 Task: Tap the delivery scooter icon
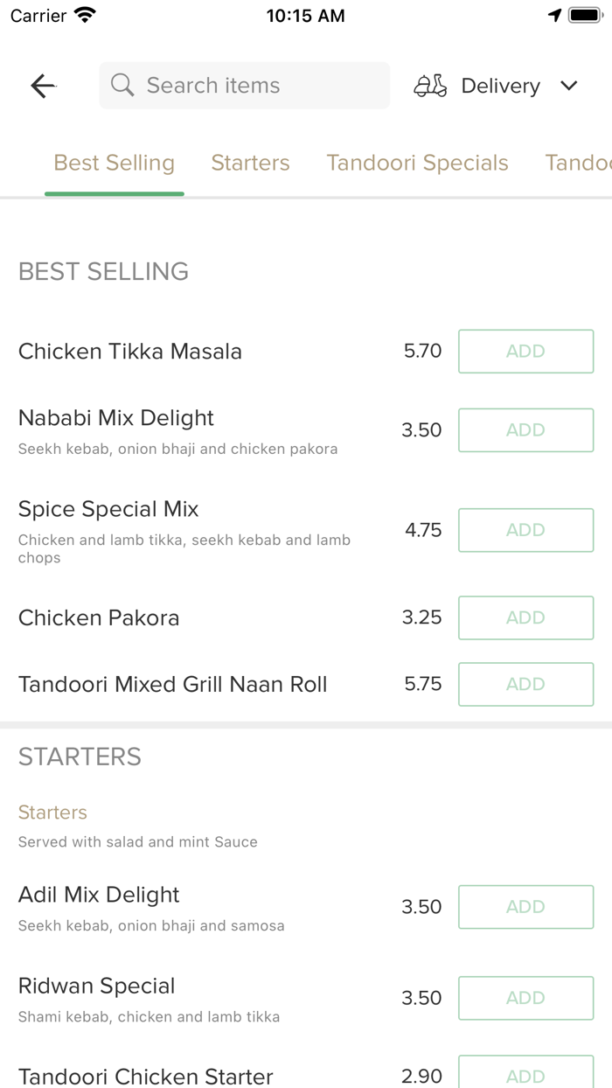point(429,85)
